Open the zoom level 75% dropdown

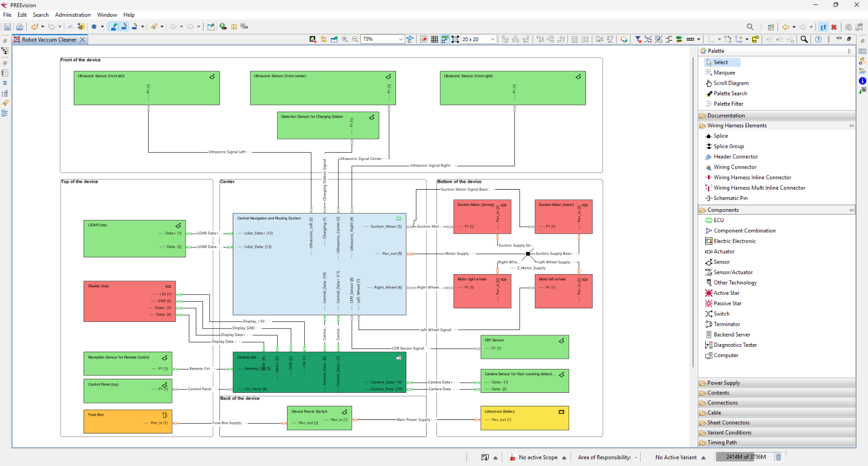point(401,40)
